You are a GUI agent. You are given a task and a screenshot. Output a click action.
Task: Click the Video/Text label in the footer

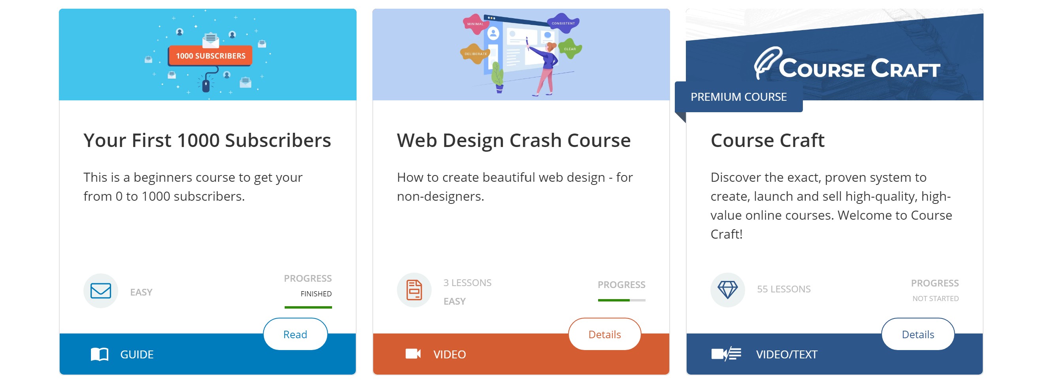786,354
